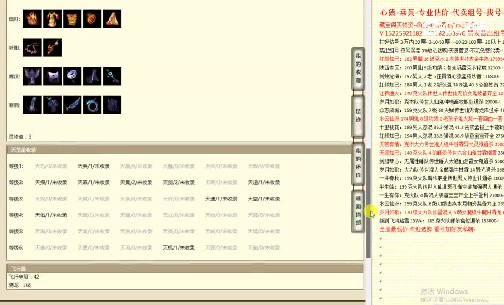Image resolution: width=504 pixels, height=305 pixels.
Task: Click the 腾龙 3级 text
Action: (20, 285)
